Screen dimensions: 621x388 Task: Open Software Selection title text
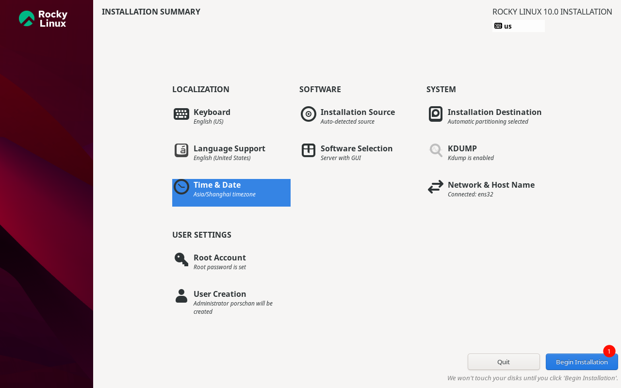click(x=357, y=148)
